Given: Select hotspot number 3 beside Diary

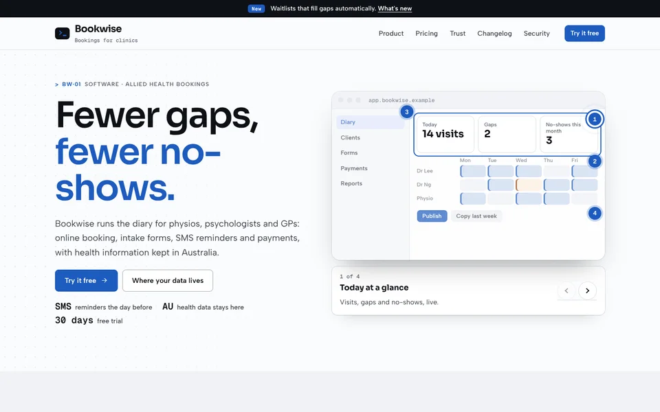Looking at the screenshot, I should (x=406, y=112).
